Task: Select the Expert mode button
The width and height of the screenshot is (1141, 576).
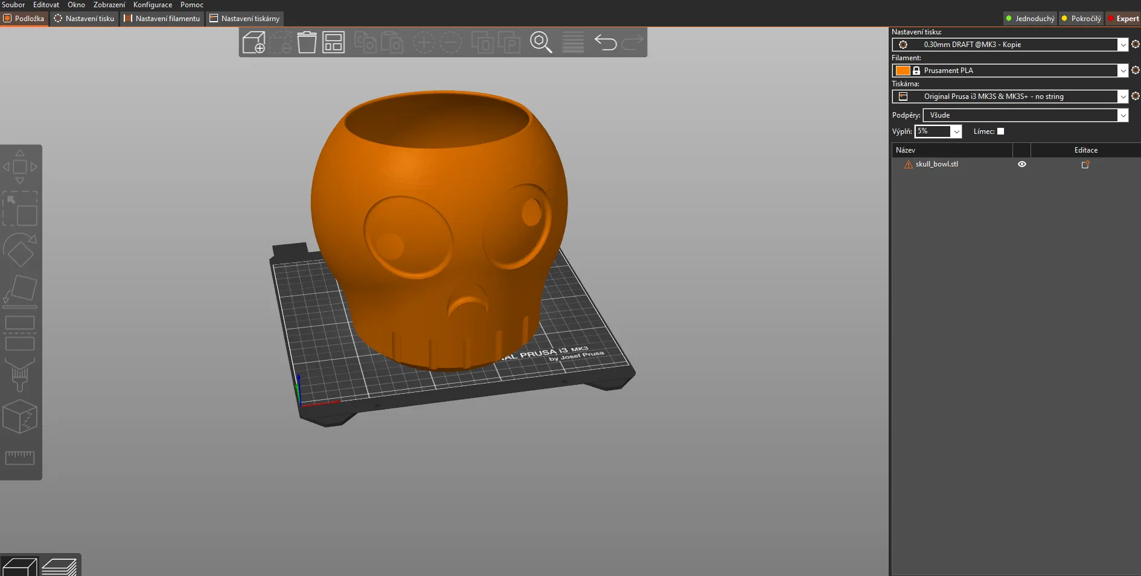Action: [1123, 19]
